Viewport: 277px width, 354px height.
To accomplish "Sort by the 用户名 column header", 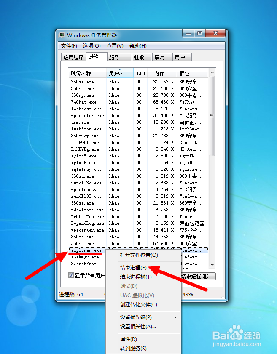I will coord(120,73).
